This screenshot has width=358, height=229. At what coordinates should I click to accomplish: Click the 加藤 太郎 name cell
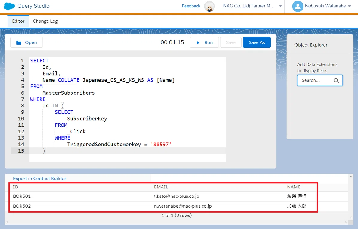pos(297,206)
